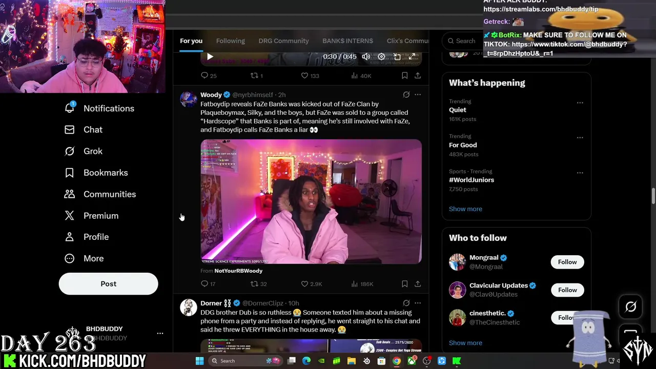Click the Post button
This screenshot has height=369, width=656.
click(x=108, y=284)
